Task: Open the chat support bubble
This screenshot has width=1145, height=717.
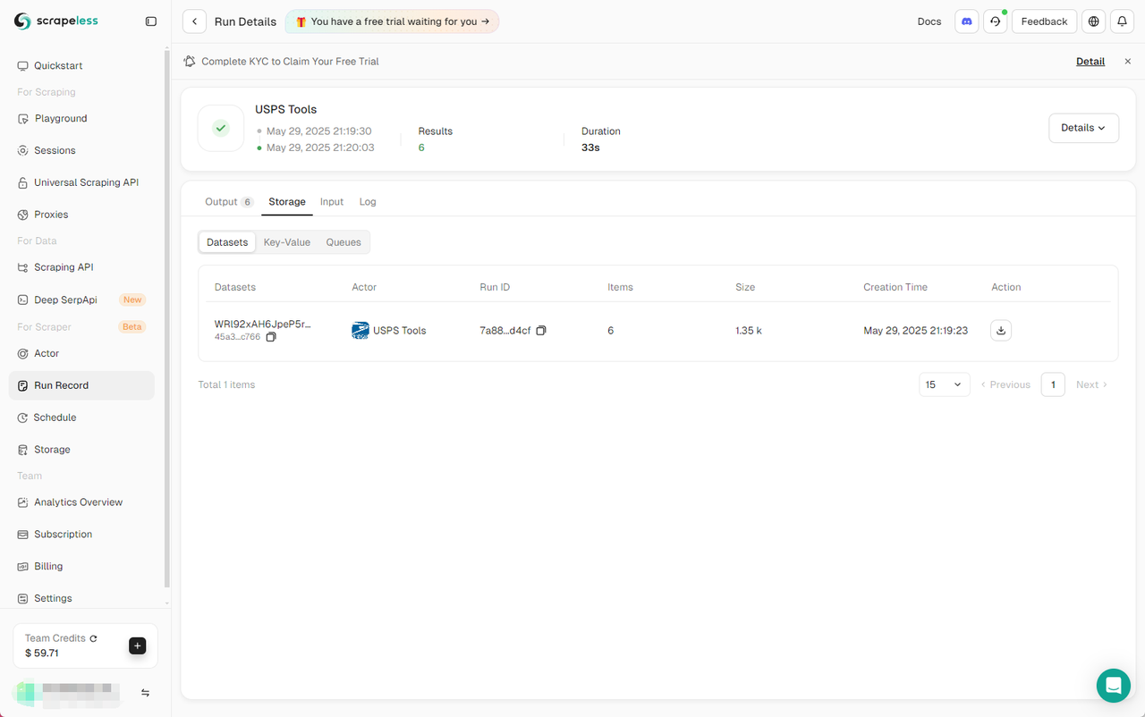Action: pyautogui.click(x=1114, y=686)
